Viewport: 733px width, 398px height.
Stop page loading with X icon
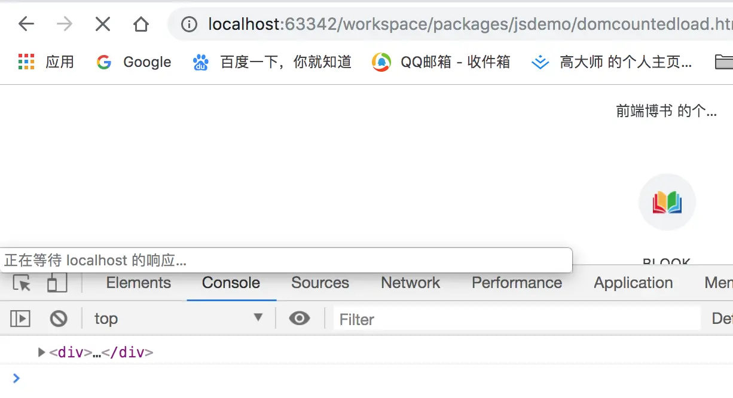coord(103,24)
